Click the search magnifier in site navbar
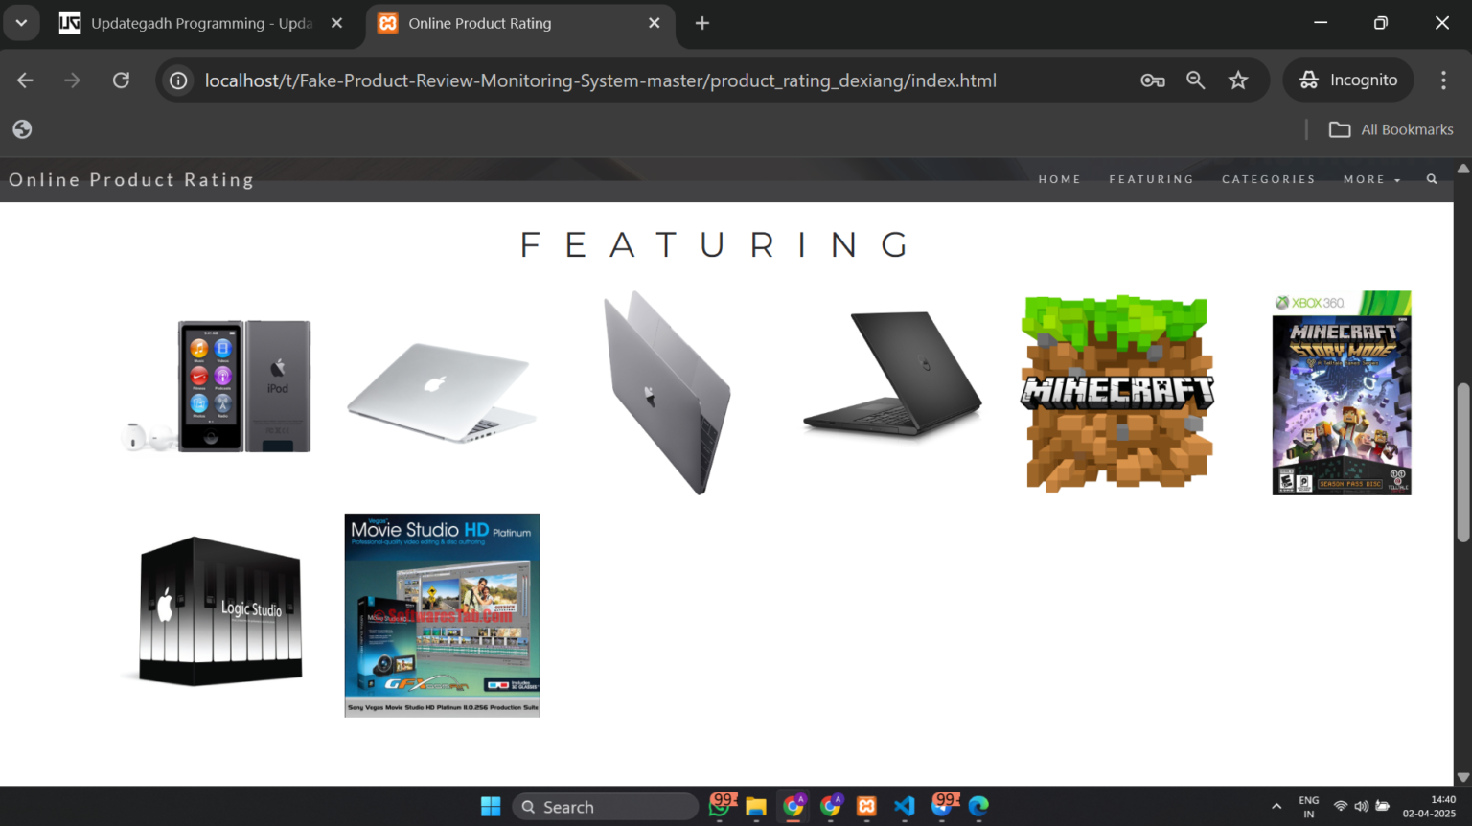The height and width of the screenshot is (826, 1472). [x=1432, y=179]
